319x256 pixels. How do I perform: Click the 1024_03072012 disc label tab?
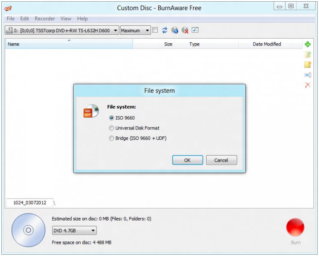click(30, 203)
